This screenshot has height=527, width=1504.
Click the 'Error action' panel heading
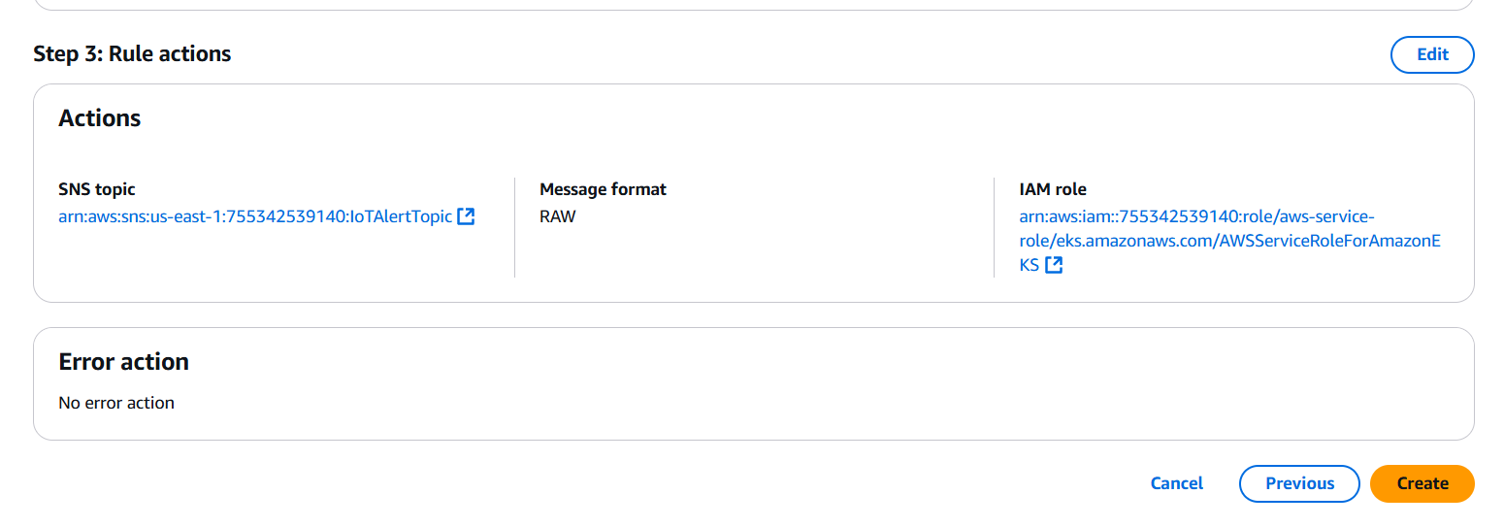point(123,362)
